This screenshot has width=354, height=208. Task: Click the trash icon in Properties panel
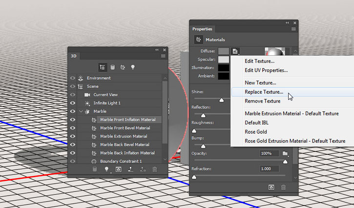pyautogui.click(x=283, y=187)
